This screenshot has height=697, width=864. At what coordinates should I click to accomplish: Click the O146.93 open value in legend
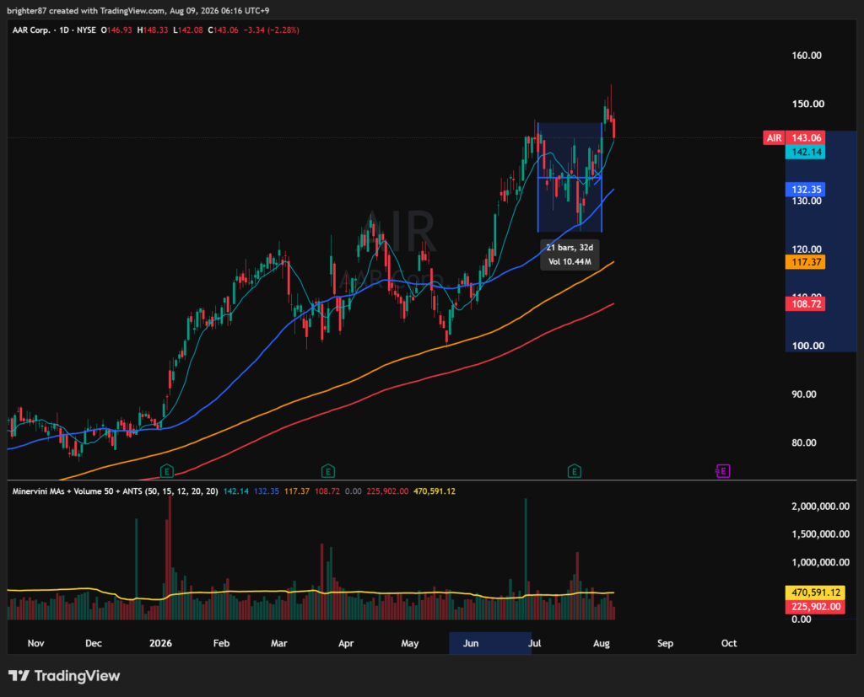pyautogui.click(x=116, y=30)
